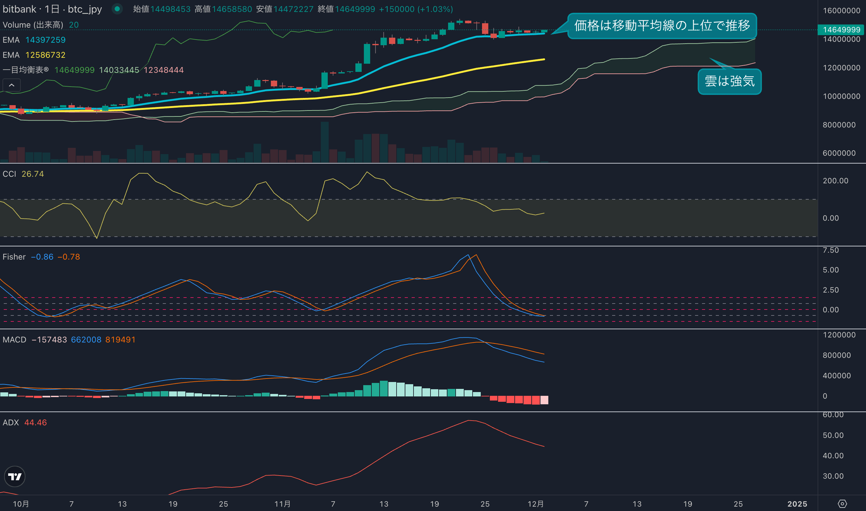Select the ADX indicator label
The width and height of the screenshot is (866, 511).
[11, 422]
